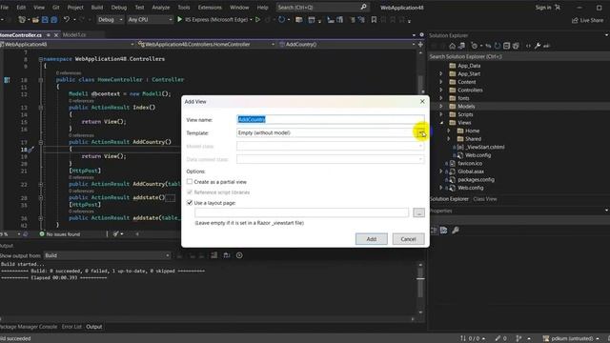Screen dimensions: 610x343
Task: Switch to the Error List tab
Action: pyautogui.click(x=71, y=327)
